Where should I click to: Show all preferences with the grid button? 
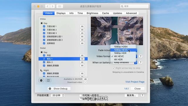tap(60, 6)
